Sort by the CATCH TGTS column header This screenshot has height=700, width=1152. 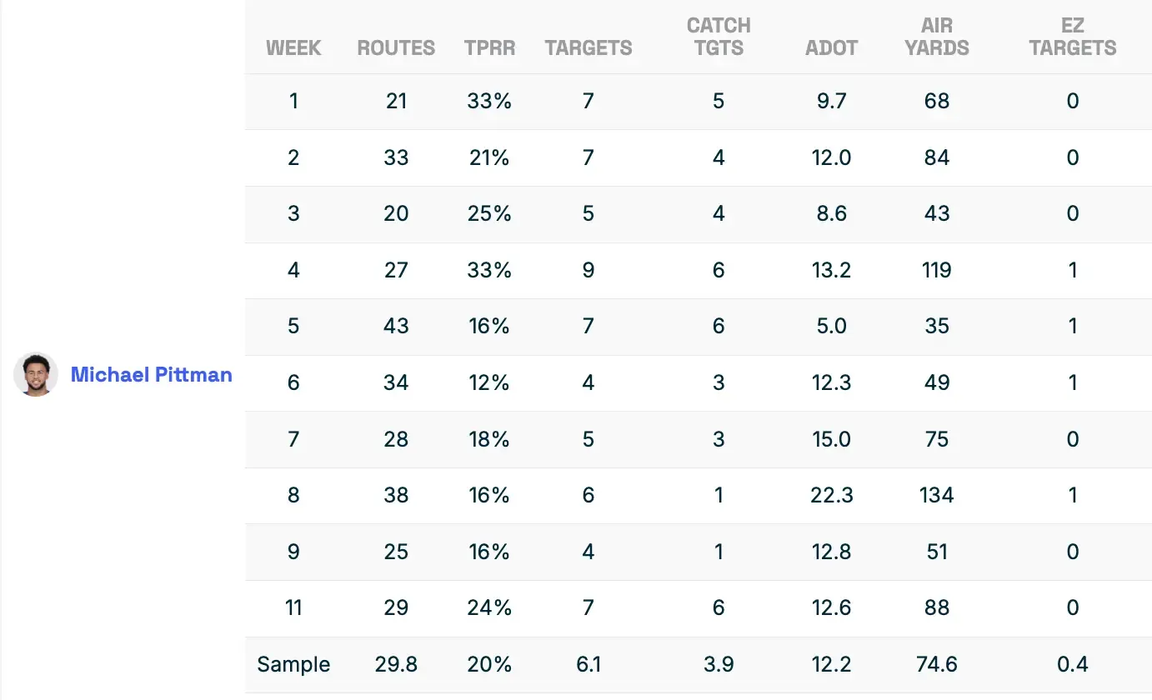(x=719, y=37)
